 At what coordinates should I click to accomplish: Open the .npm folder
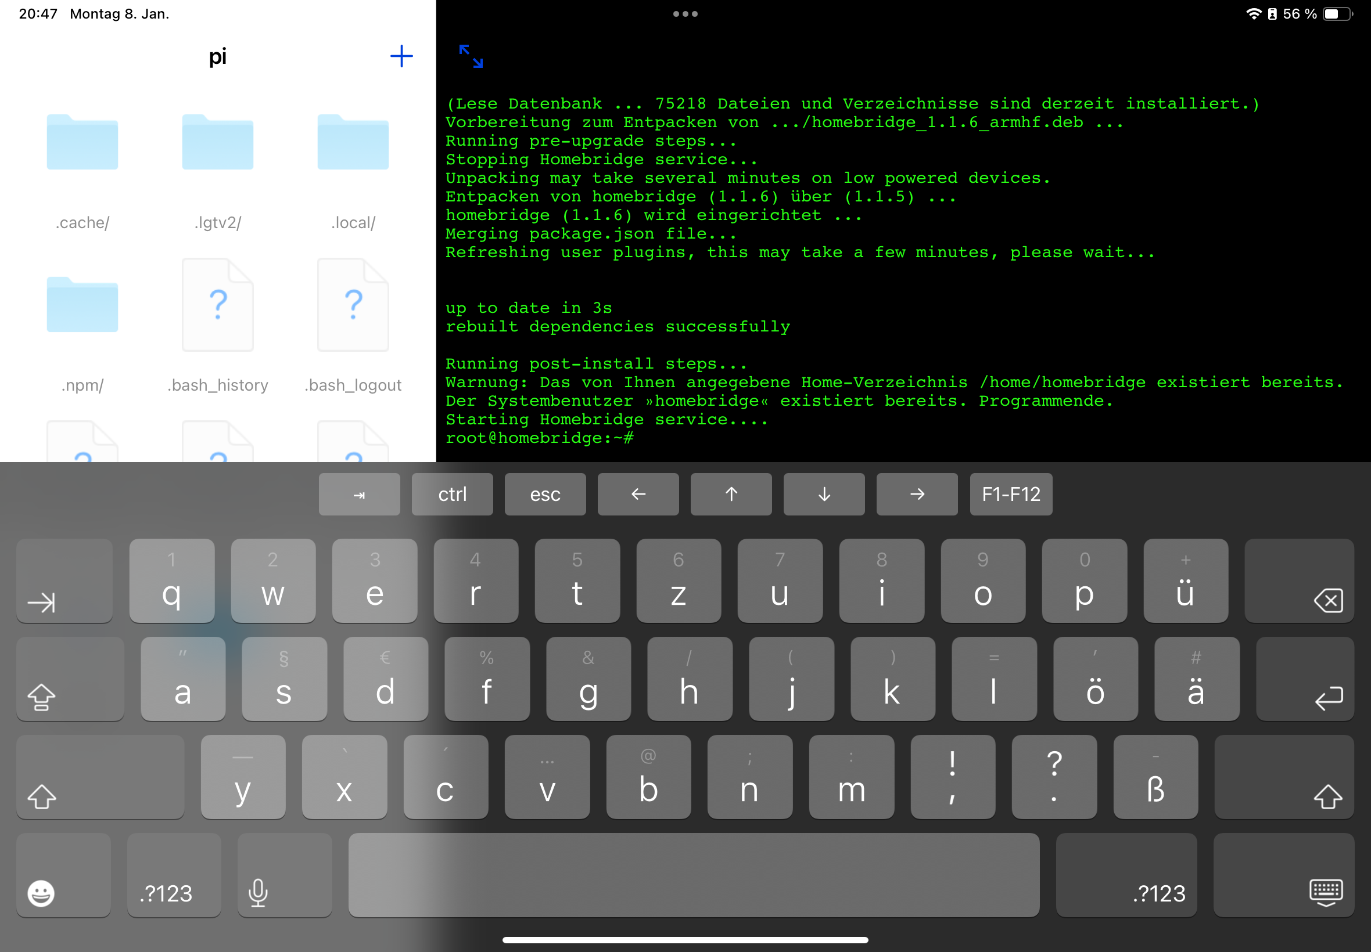[82, 305]
